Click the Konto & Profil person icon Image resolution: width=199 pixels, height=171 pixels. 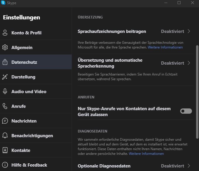5,33
